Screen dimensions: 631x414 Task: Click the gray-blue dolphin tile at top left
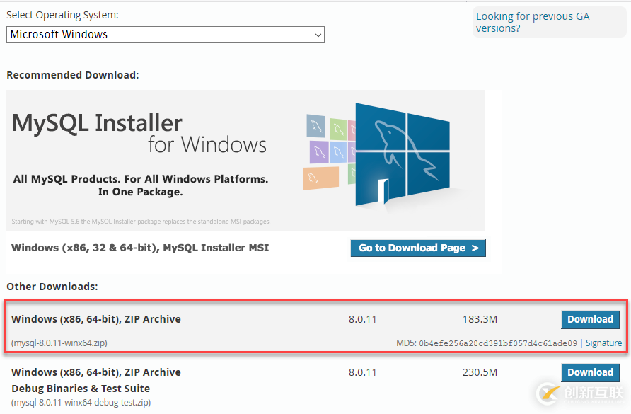pos(315,127)
